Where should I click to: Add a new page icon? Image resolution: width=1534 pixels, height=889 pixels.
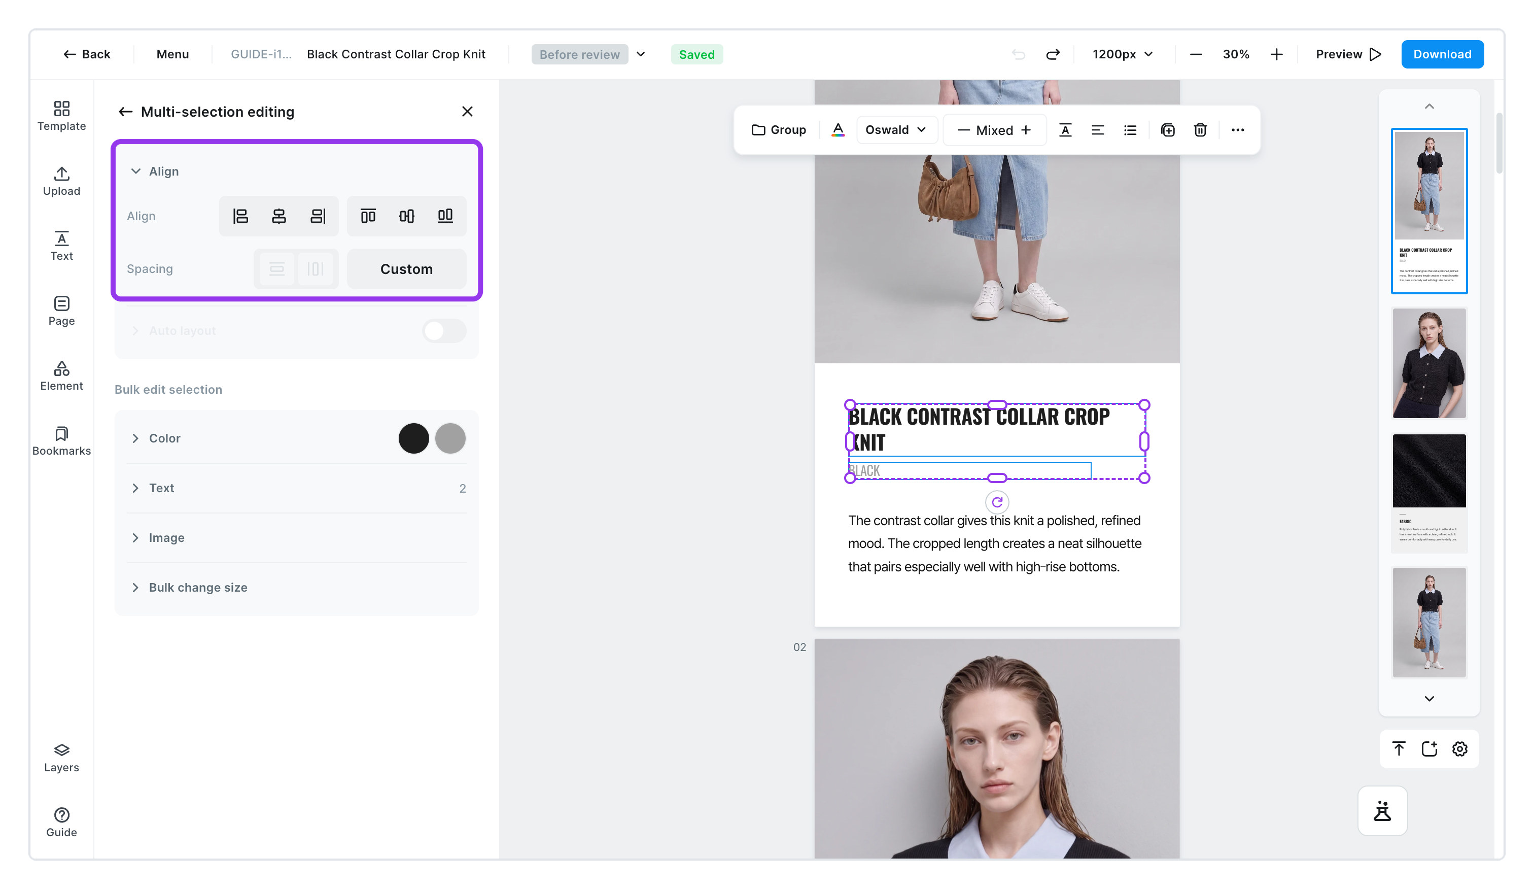[1430, 749]
